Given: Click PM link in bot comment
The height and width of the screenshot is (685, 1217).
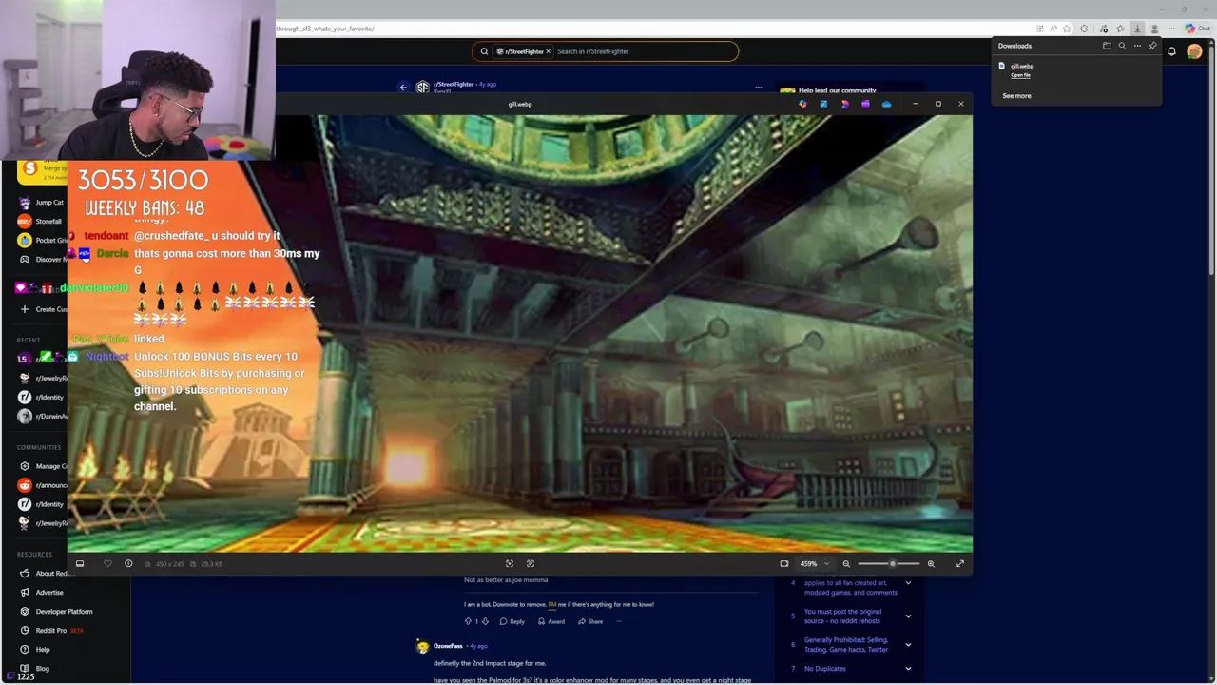Looking at the screenshot, I should pos(551,604).
